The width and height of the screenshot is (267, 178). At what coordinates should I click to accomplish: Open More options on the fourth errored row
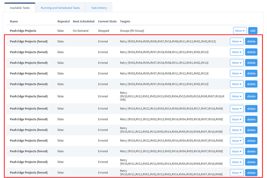tap(236, 73)
